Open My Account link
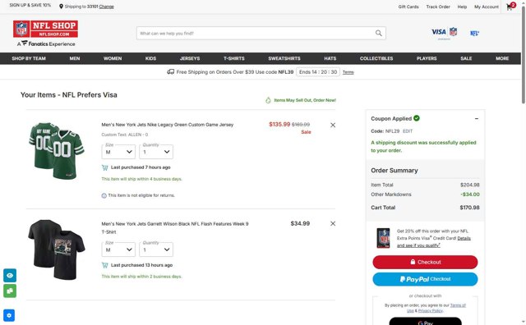The width and height of the screenshot is (526, 325). point(487,7)
